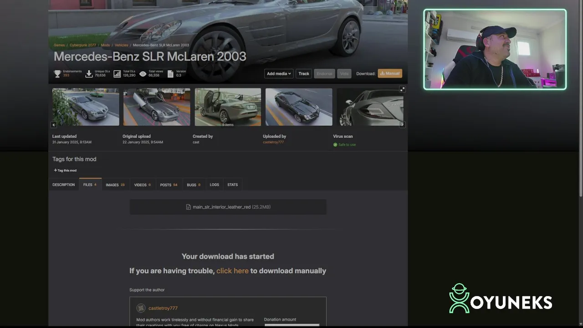Open the Posts tab
This screenshot has height=328, width=583.
[x=169, y=184]
